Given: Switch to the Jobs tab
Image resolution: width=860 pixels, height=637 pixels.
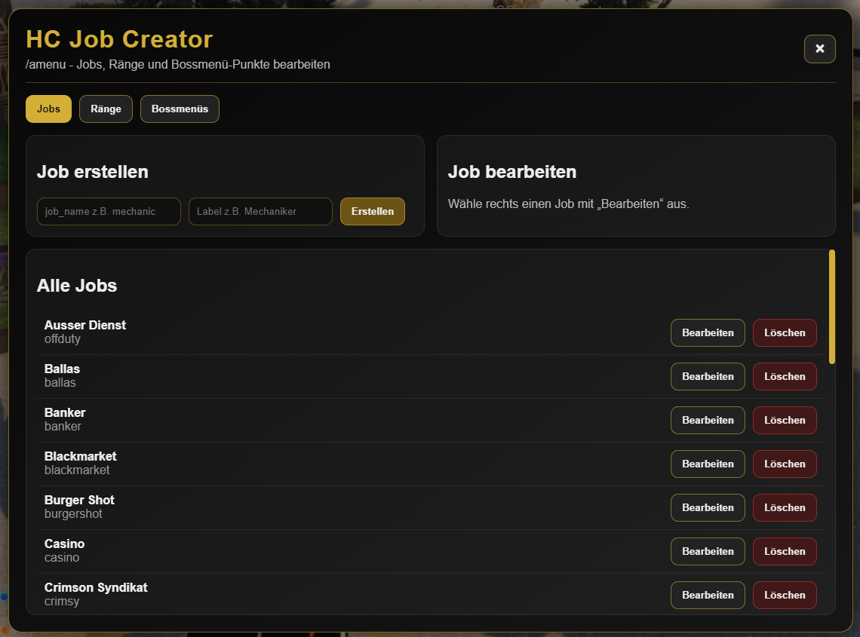Looking at the screenshot, I should coord(48,109).
